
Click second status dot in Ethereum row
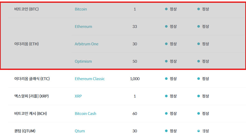tap(199, 26)
